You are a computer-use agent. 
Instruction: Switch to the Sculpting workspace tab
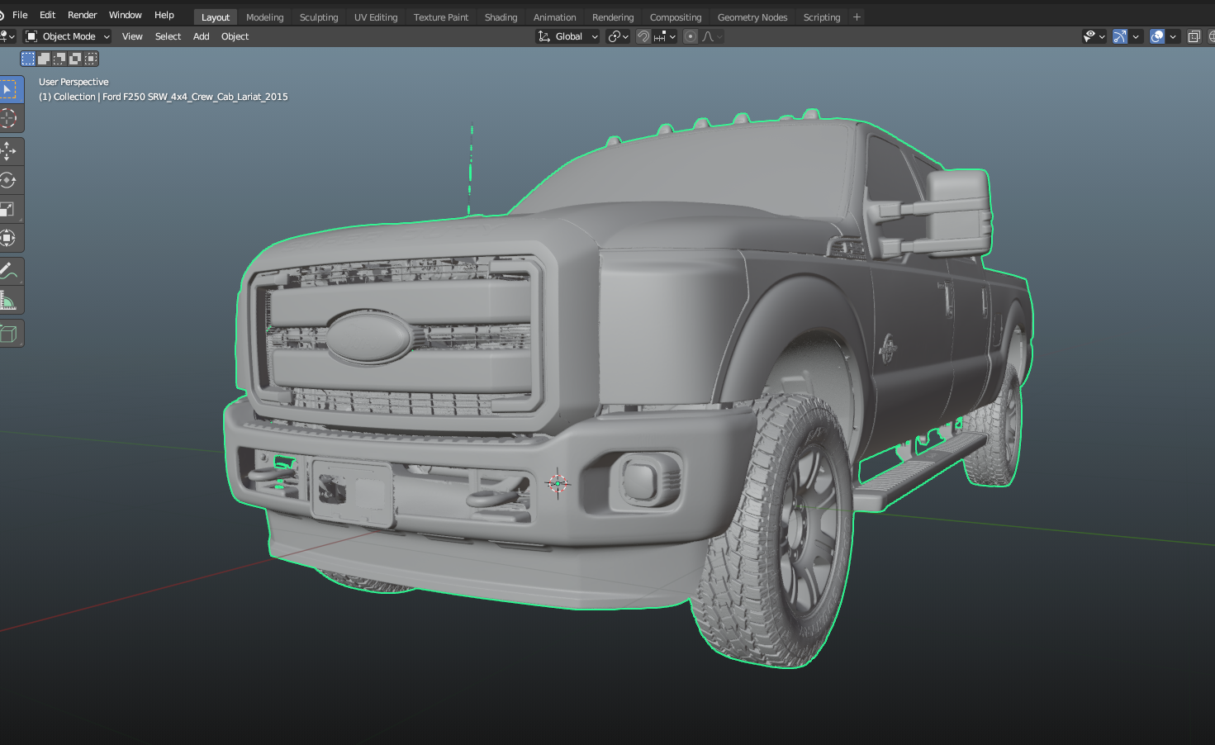(x=319, y=17)
